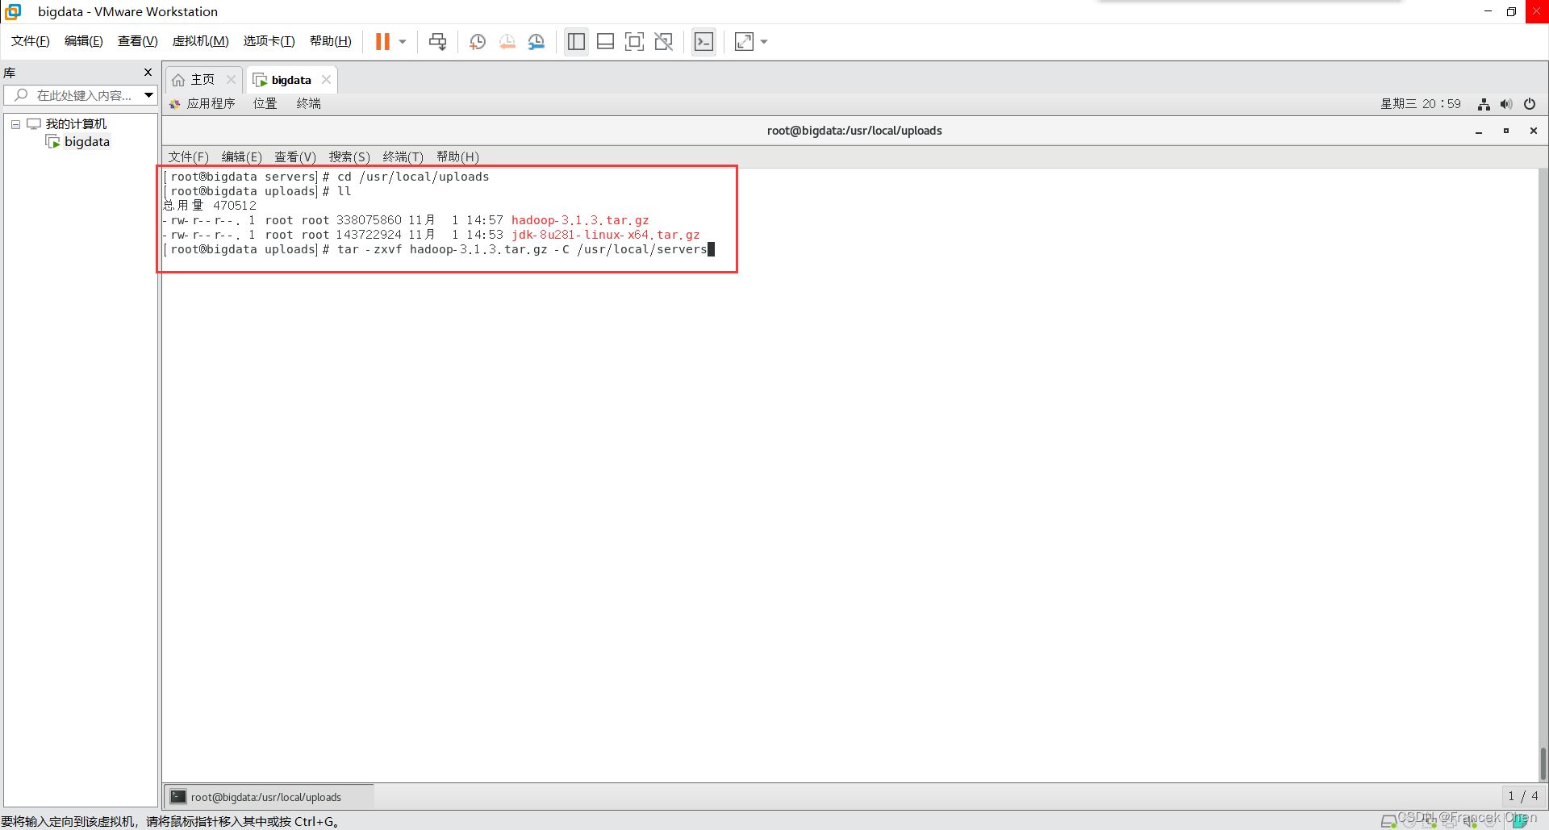Open the library search dropdown arrow
Image resolution: width=1549 pixels, height=830 pixels.
coord(149,95)
